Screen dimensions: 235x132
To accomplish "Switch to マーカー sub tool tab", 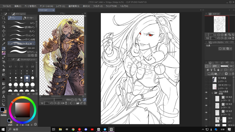I will coord(30,18).
